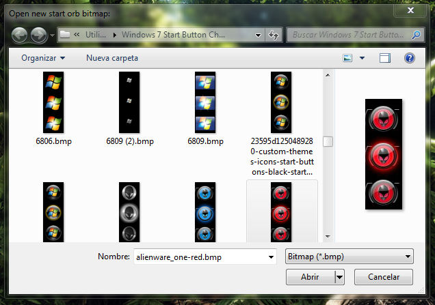Focus the 'Buscar Windows 7 Start Butto...' search box

(348, 35)
